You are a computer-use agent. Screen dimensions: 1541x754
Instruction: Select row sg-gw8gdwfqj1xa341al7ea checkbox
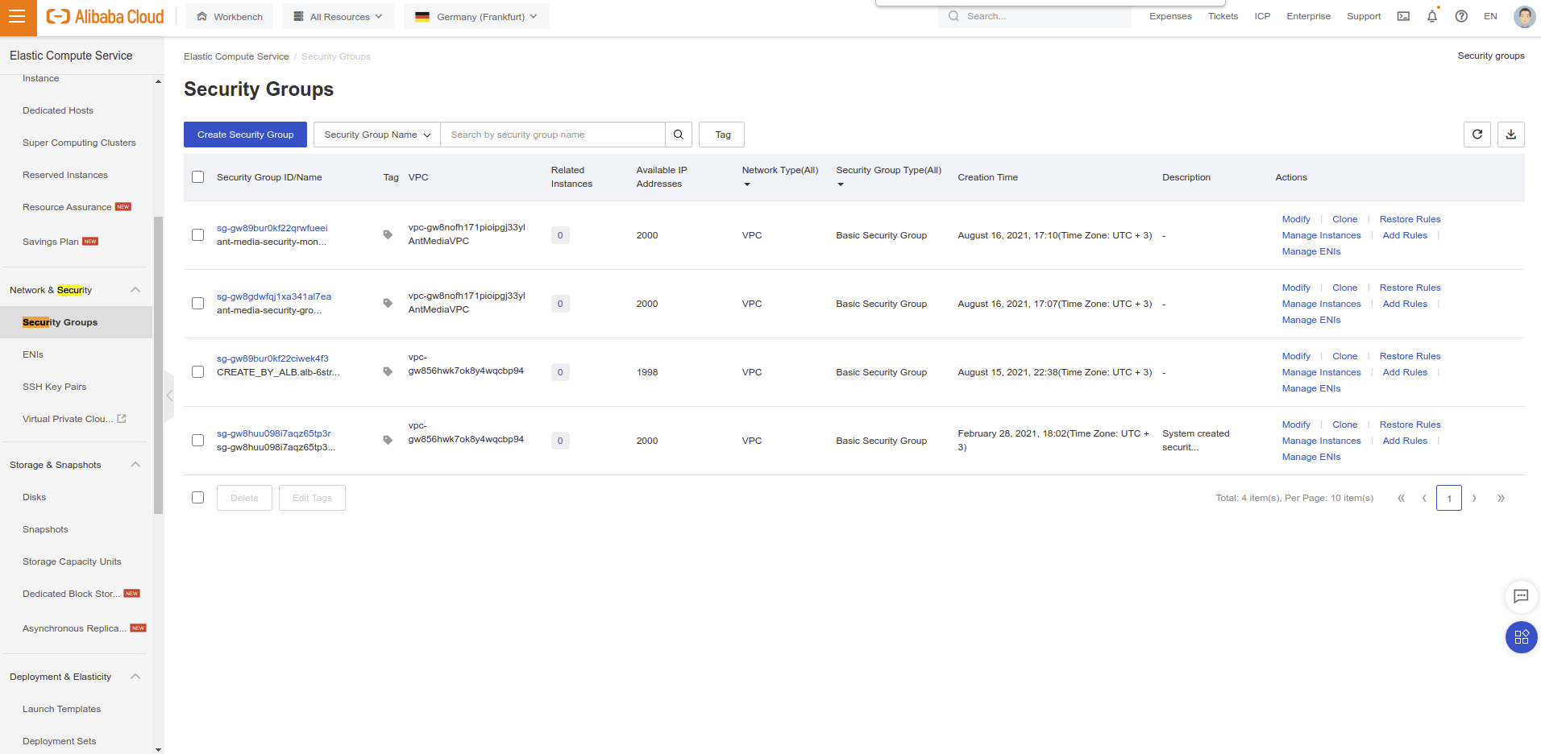[x=197, y=304]
